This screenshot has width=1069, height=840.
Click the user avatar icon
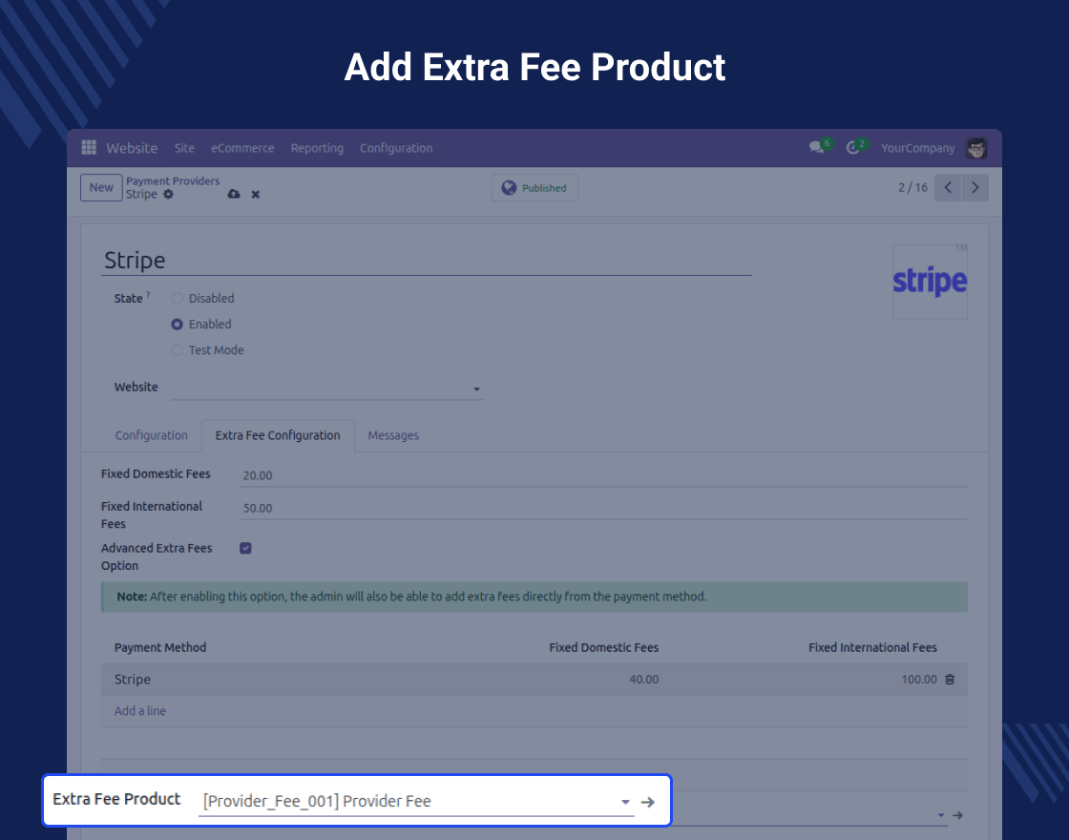point(976,148)
